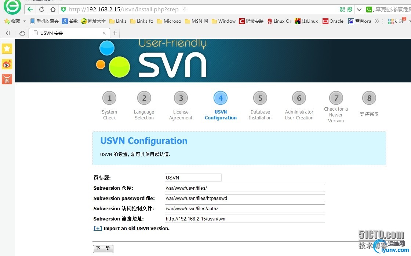Image resolution: width=411 pixels, height=256 pixels.
Task: Click the cloud restore icon in tab bar
Action: coord(22,33)
